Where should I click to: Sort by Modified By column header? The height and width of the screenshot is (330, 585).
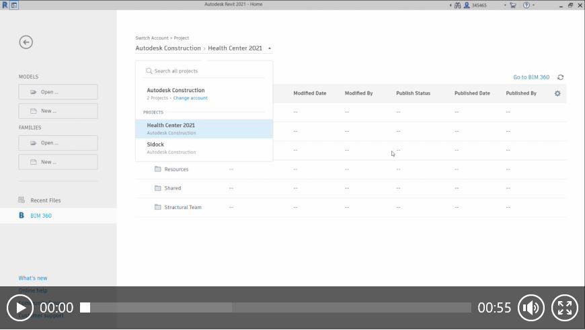point(358,93)
